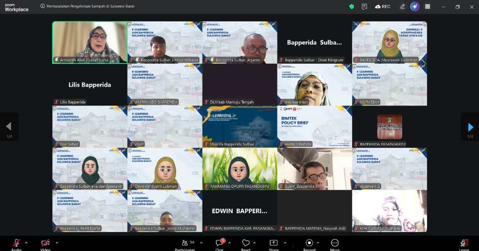The image size is (479, 251).
Task: Select Syarif_Bapperida video tile
Action: coord(315,169)
